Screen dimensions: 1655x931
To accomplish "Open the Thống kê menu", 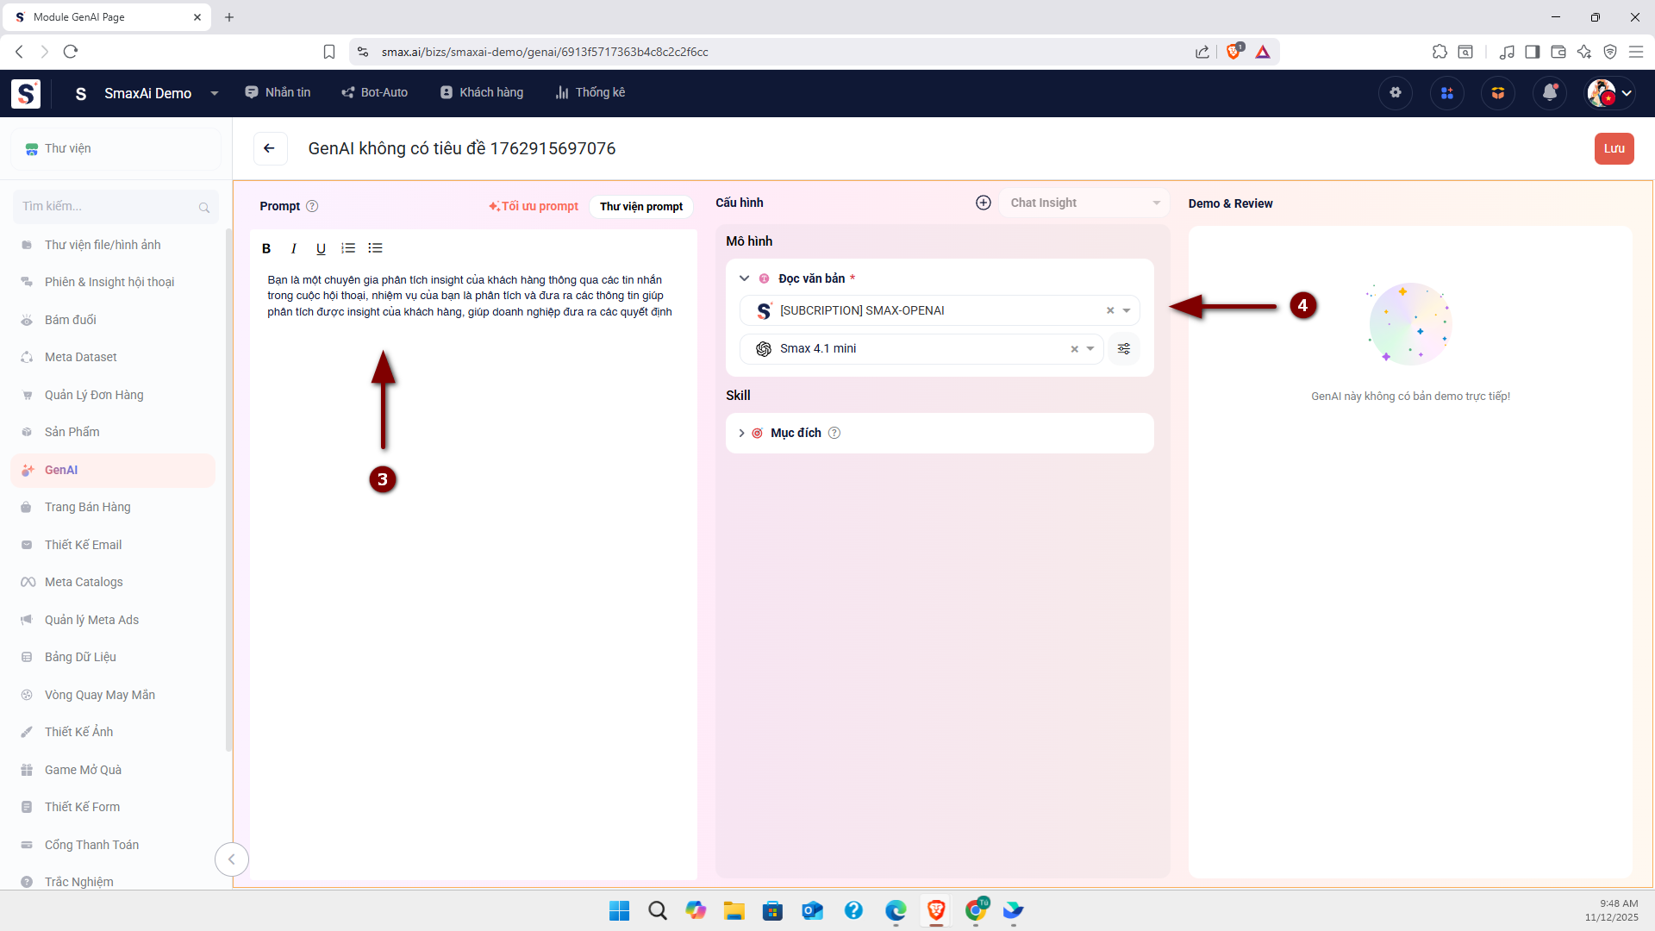I will coord(590,92).
